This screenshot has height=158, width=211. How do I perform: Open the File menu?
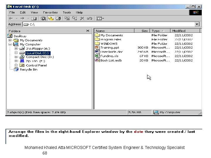click(12, 12)
